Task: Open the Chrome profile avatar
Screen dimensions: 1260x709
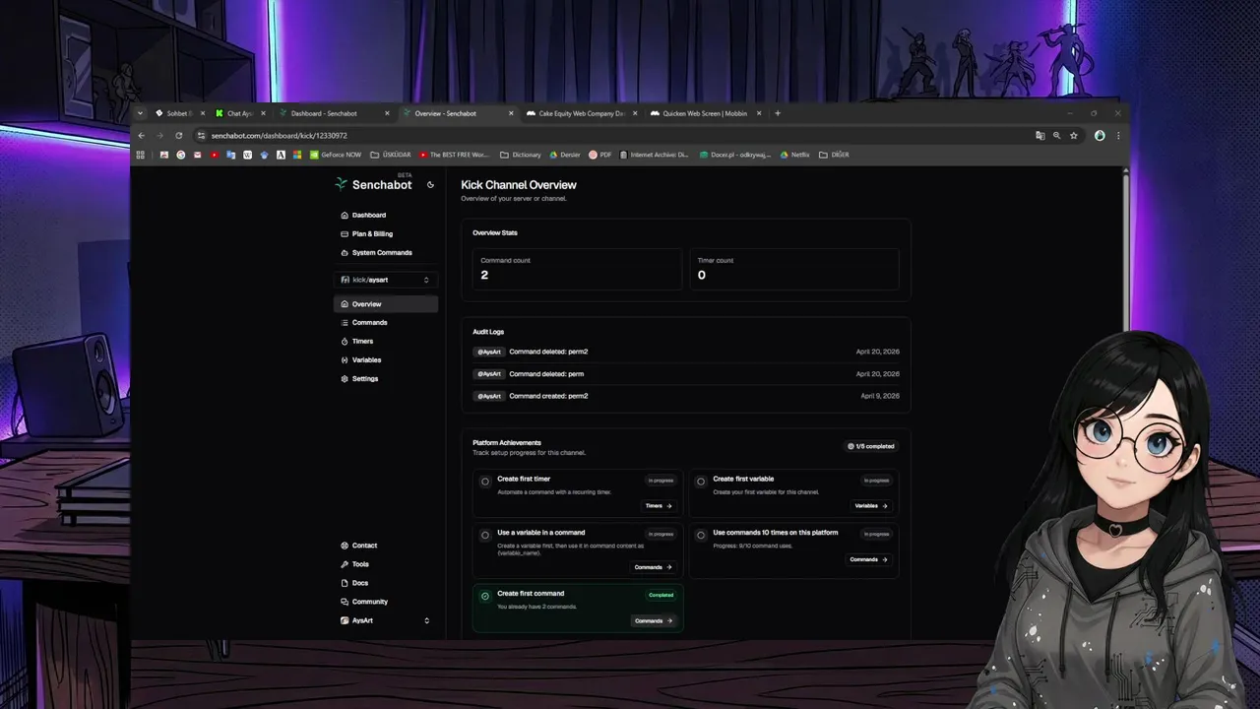Action: click(1100, 136)
